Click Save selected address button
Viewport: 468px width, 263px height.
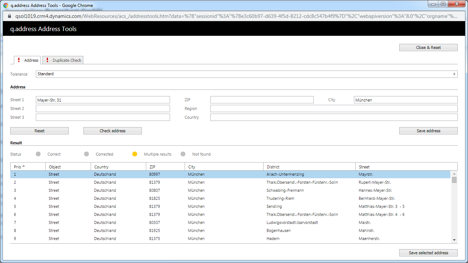tap(429, 253)
